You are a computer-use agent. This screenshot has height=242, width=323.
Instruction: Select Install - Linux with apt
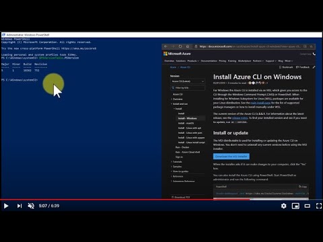(190, 128)
